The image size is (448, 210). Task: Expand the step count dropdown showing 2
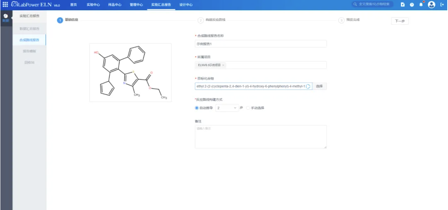click(x=227, y=108)
